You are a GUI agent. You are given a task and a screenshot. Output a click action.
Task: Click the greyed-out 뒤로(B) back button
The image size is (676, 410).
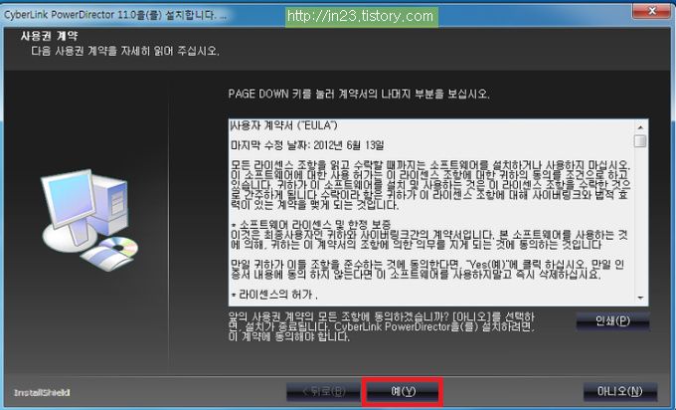(323, 391)
